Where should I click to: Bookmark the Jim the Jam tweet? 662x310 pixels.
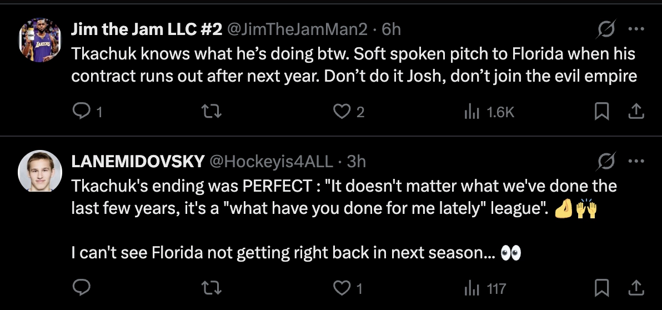(601, 112)
